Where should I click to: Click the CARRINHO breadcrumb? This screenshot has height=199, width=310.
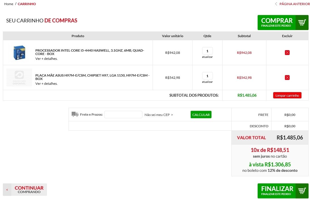(27, 4)
